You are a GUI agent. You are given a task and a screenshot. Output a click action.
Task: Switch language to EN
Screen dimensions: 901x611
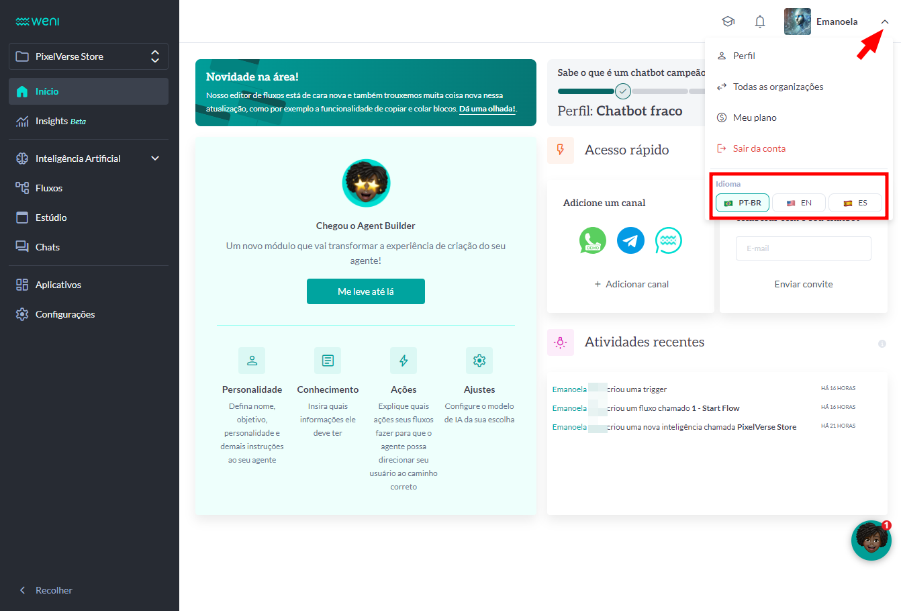click(798, 202)
